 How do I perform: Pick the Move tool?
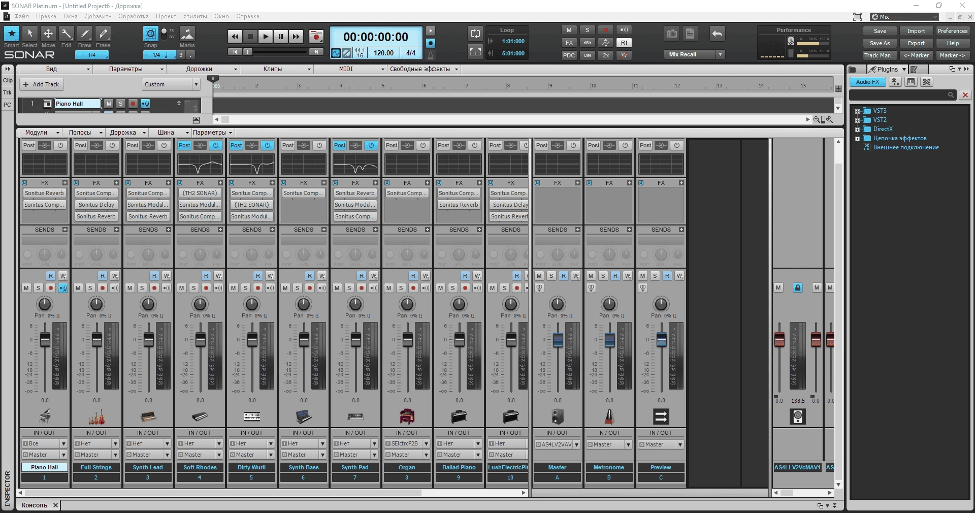(48, 34)
